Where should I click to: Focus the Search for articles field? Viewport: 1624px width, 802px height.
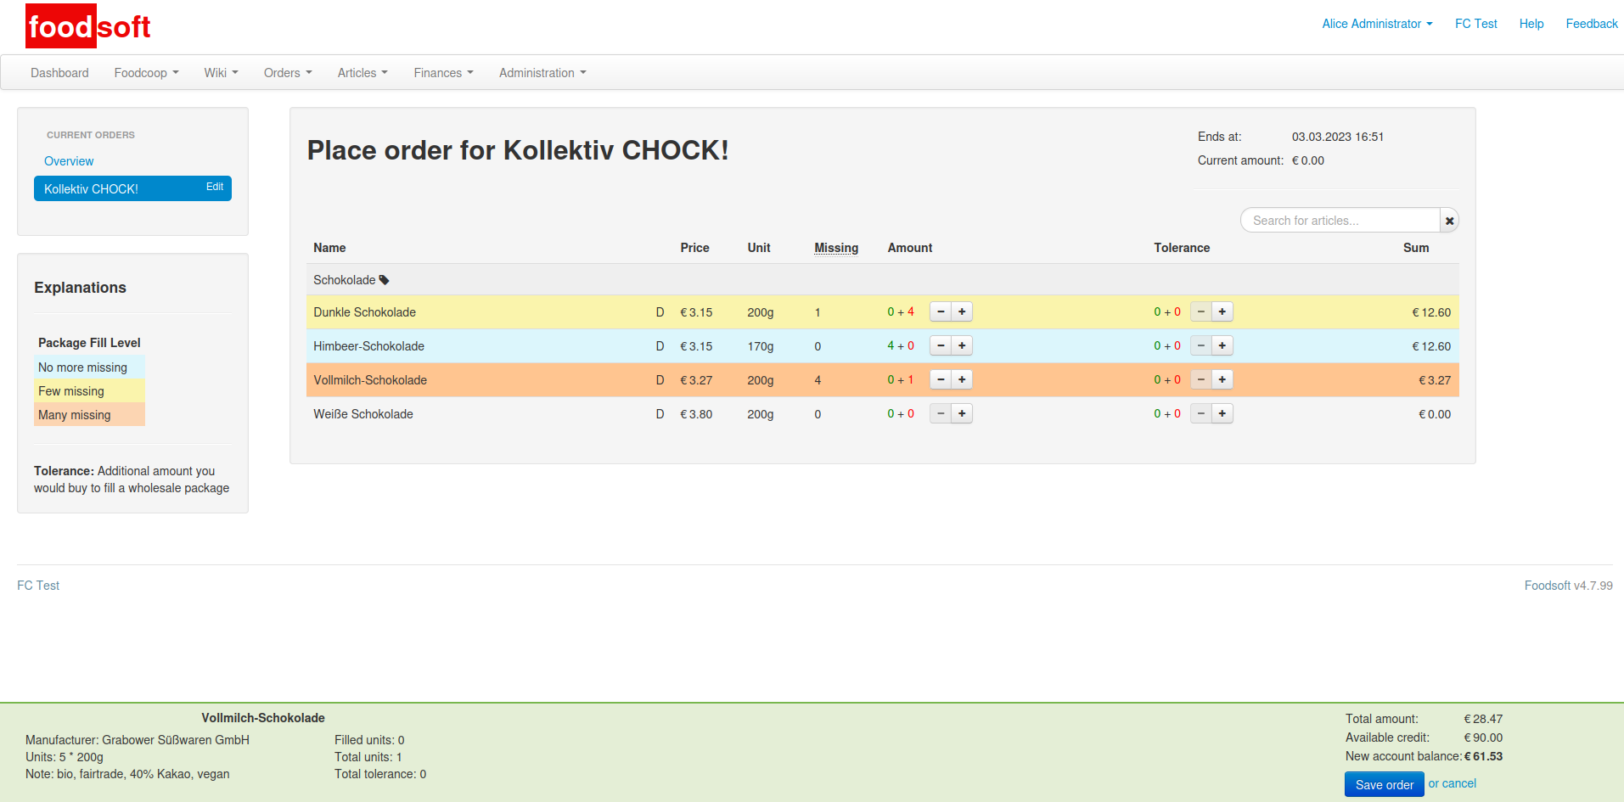(x=1340, y=221)
